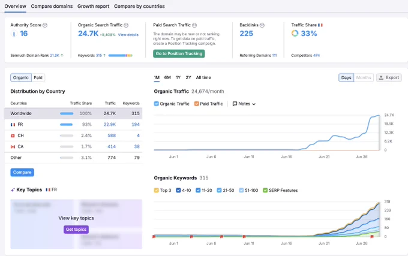Click the Keywords 315 up arrow
The height and width of the screenshot is (256, 408).
click(104, 55)
